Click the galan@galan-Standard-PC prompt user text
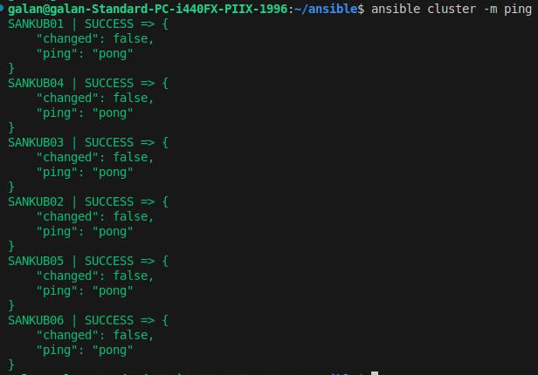The height and width of the screenshot is (375, 538). pyautogui.click(x=88, y=9)
